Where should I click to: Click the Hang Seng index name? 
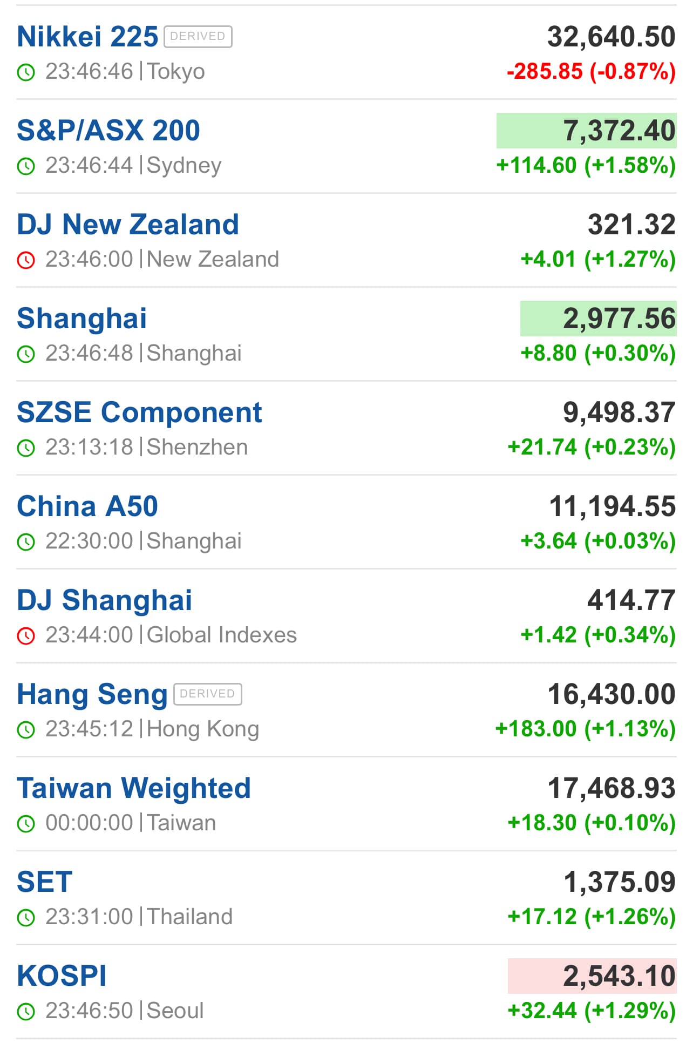(92, 694)
